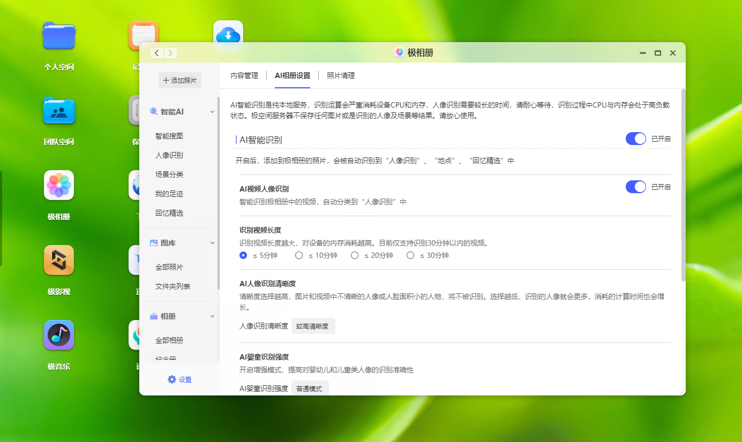
Task: Switch to the 内容管理 tab
Action: (244, 75)
